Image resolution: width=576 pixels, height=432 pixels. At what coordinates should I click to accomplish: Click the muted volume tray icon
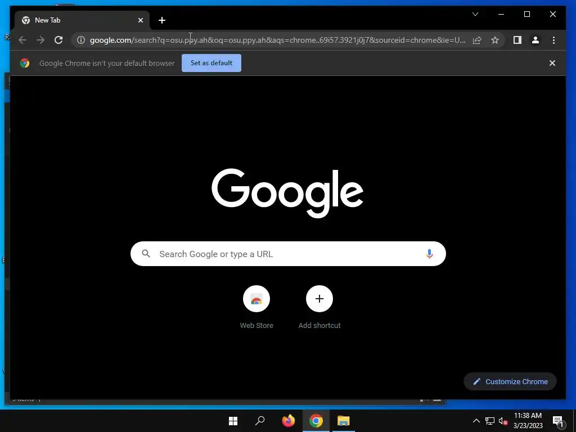pos(503,421)
